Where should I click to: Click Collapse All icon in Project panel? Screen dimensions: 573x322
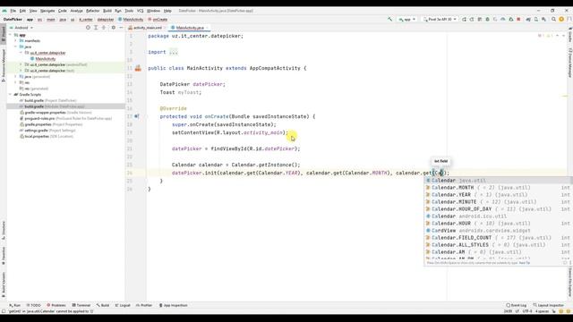(x=104, y=28)
